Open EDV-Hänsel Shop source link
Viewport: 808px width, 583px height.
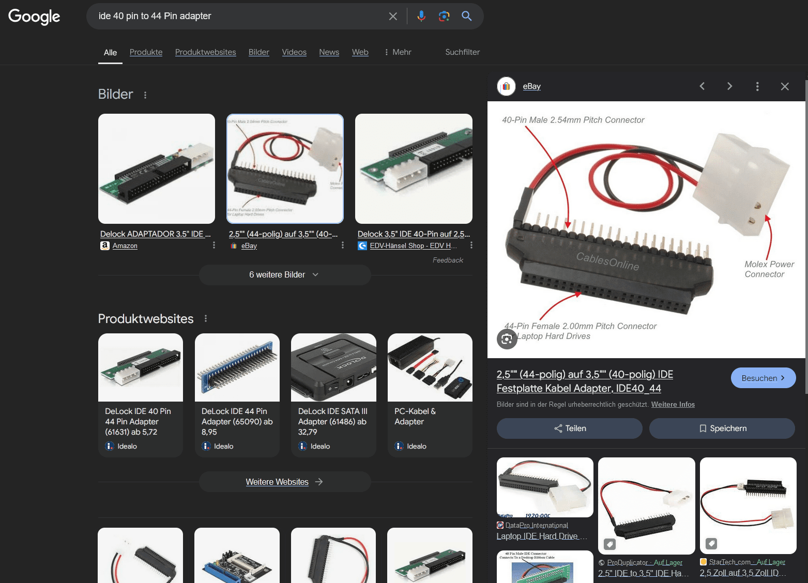[414, 246]
